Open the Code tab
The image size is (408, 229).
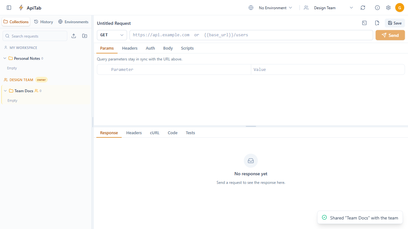172,133
